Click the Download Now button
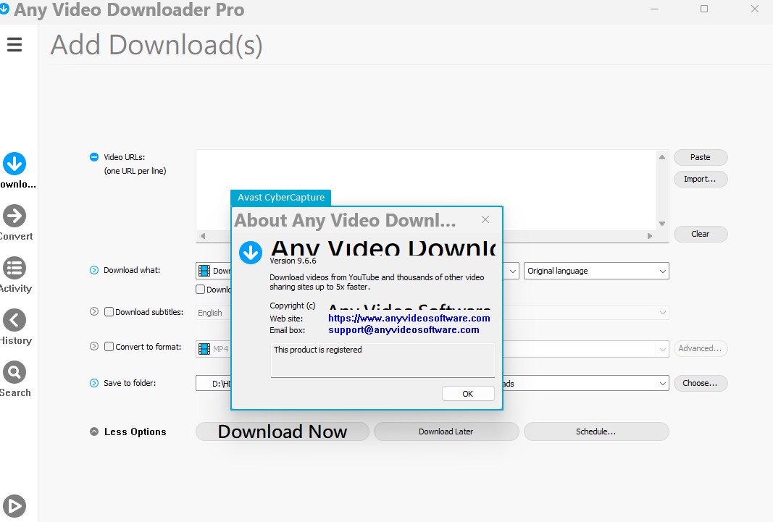 [x=283, y=432]
